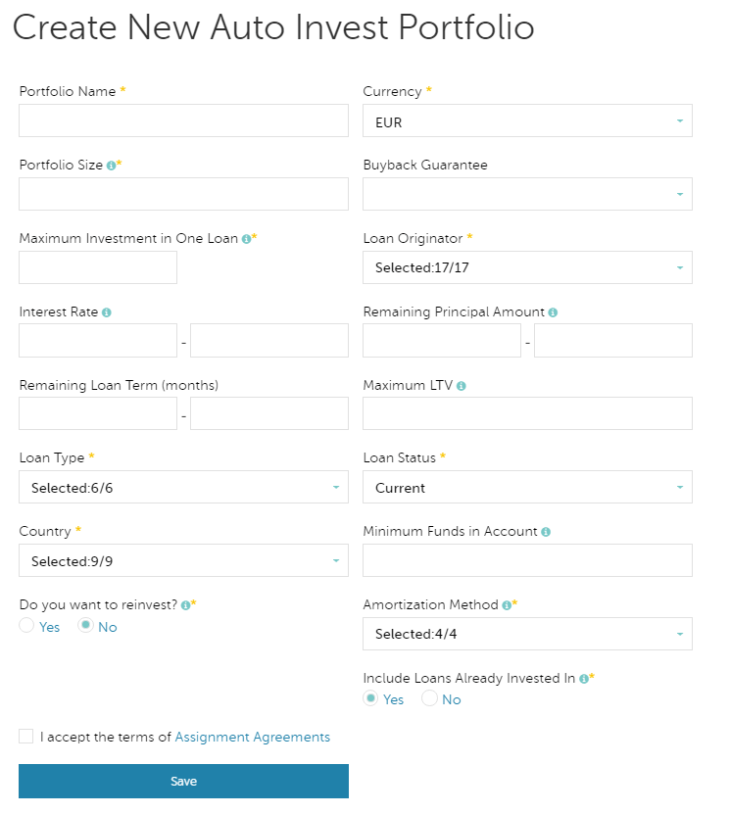Expand the Buyback Guarantee dropdown
Viewport: 730px width, 814px height.
pos(527,194)
